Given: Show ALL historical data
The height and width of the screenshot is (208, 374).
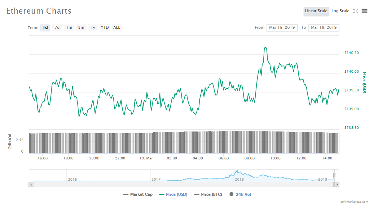Looking at the screenshot, I should point(117,28).
